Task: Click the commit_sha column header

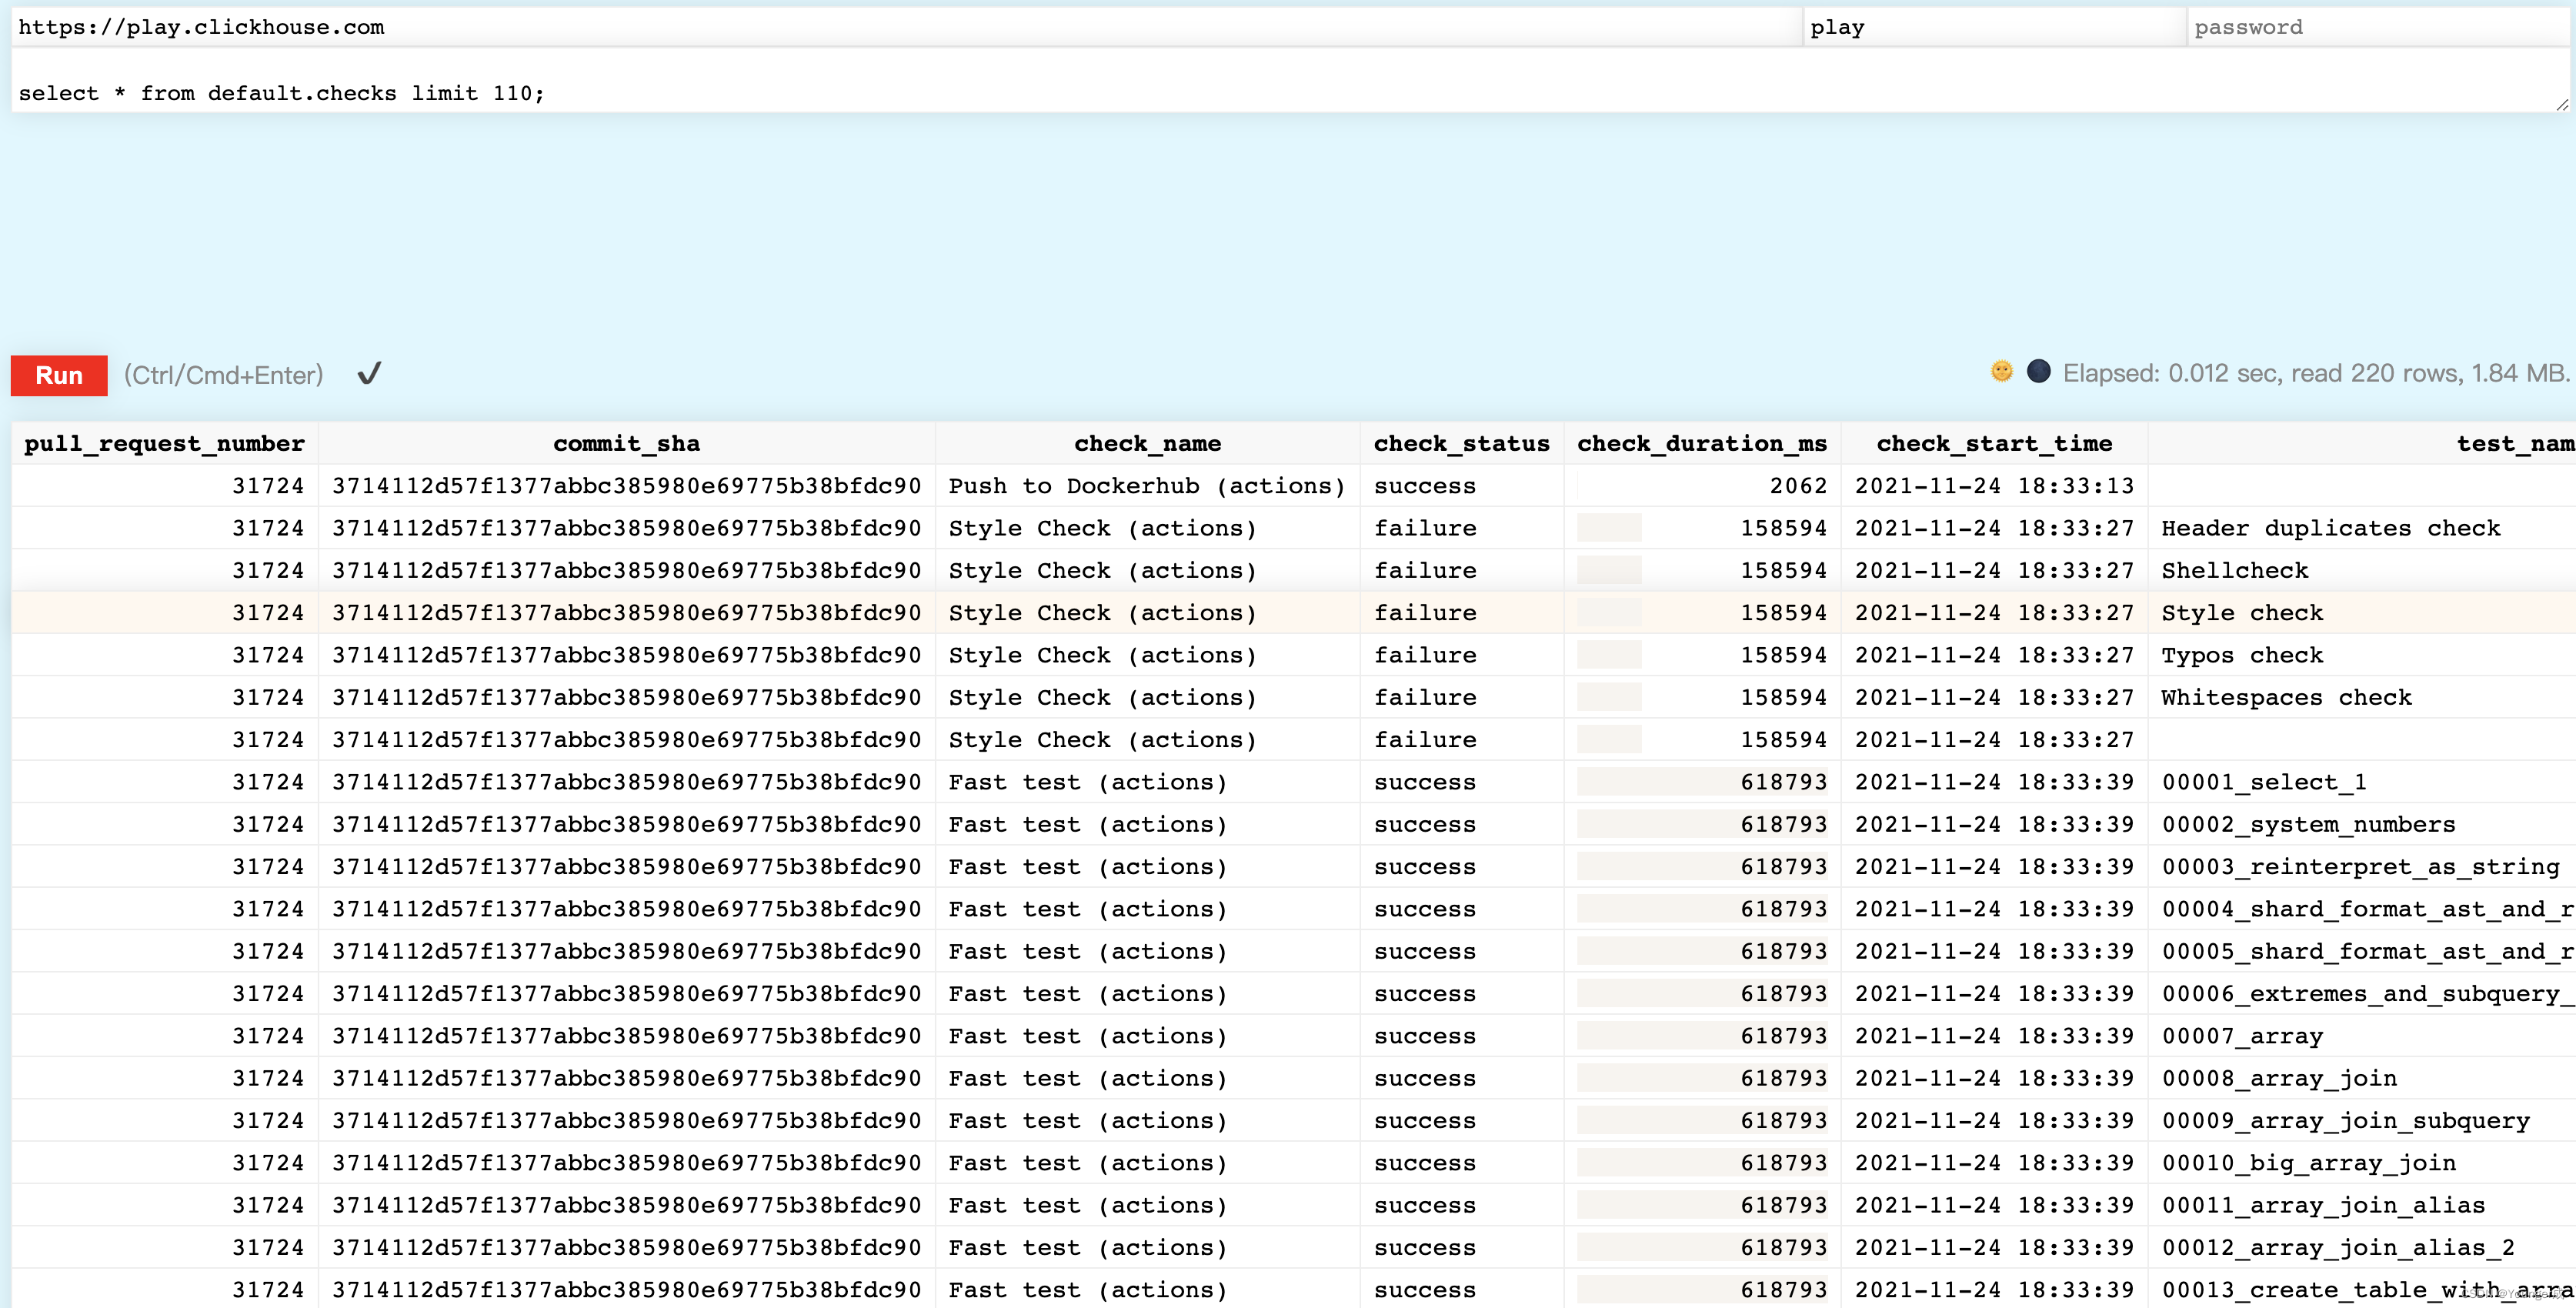Action: pyautogui.click(x=626, y=443)
